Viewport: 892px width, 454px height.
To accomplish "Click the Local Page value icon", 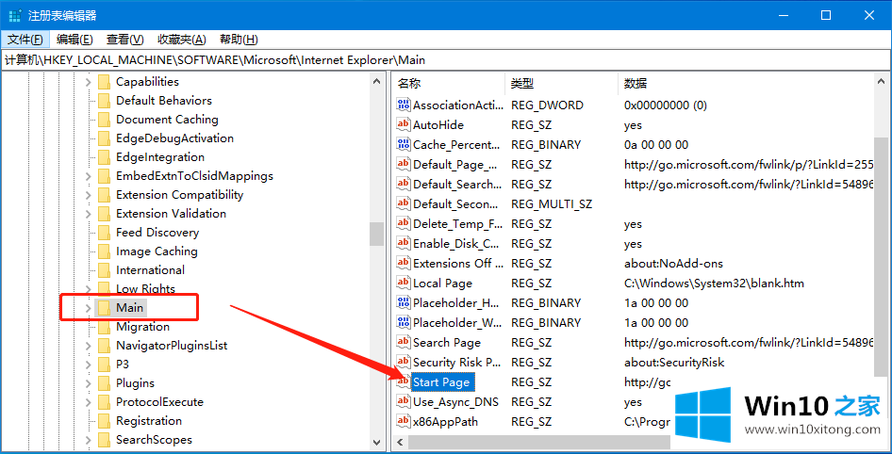I will point(404,283).
